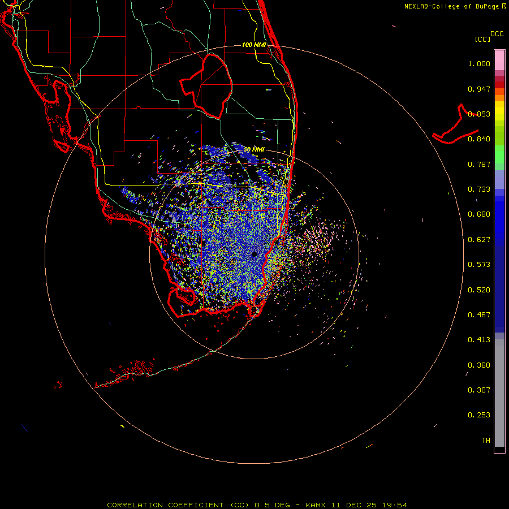This screenshot has width=509, height=509.
Task: Click the 0.253 scale label
Action: click(x=479, y=415)
